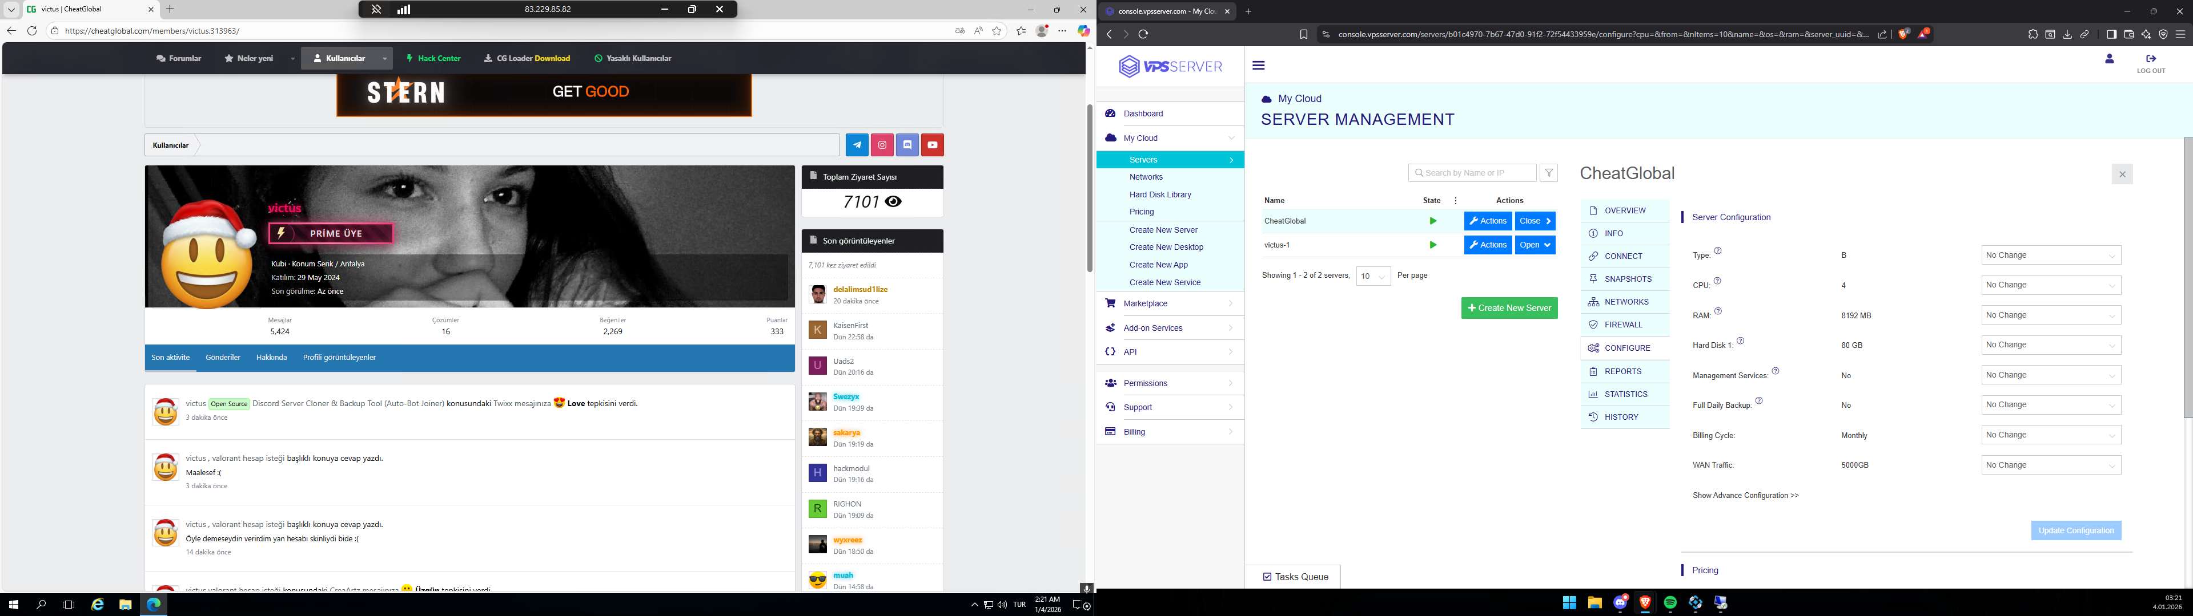The height and width of the screenshot is (616, 2193).
Task: Click the Stern Get Good banner ad
Action: (544, 95)
